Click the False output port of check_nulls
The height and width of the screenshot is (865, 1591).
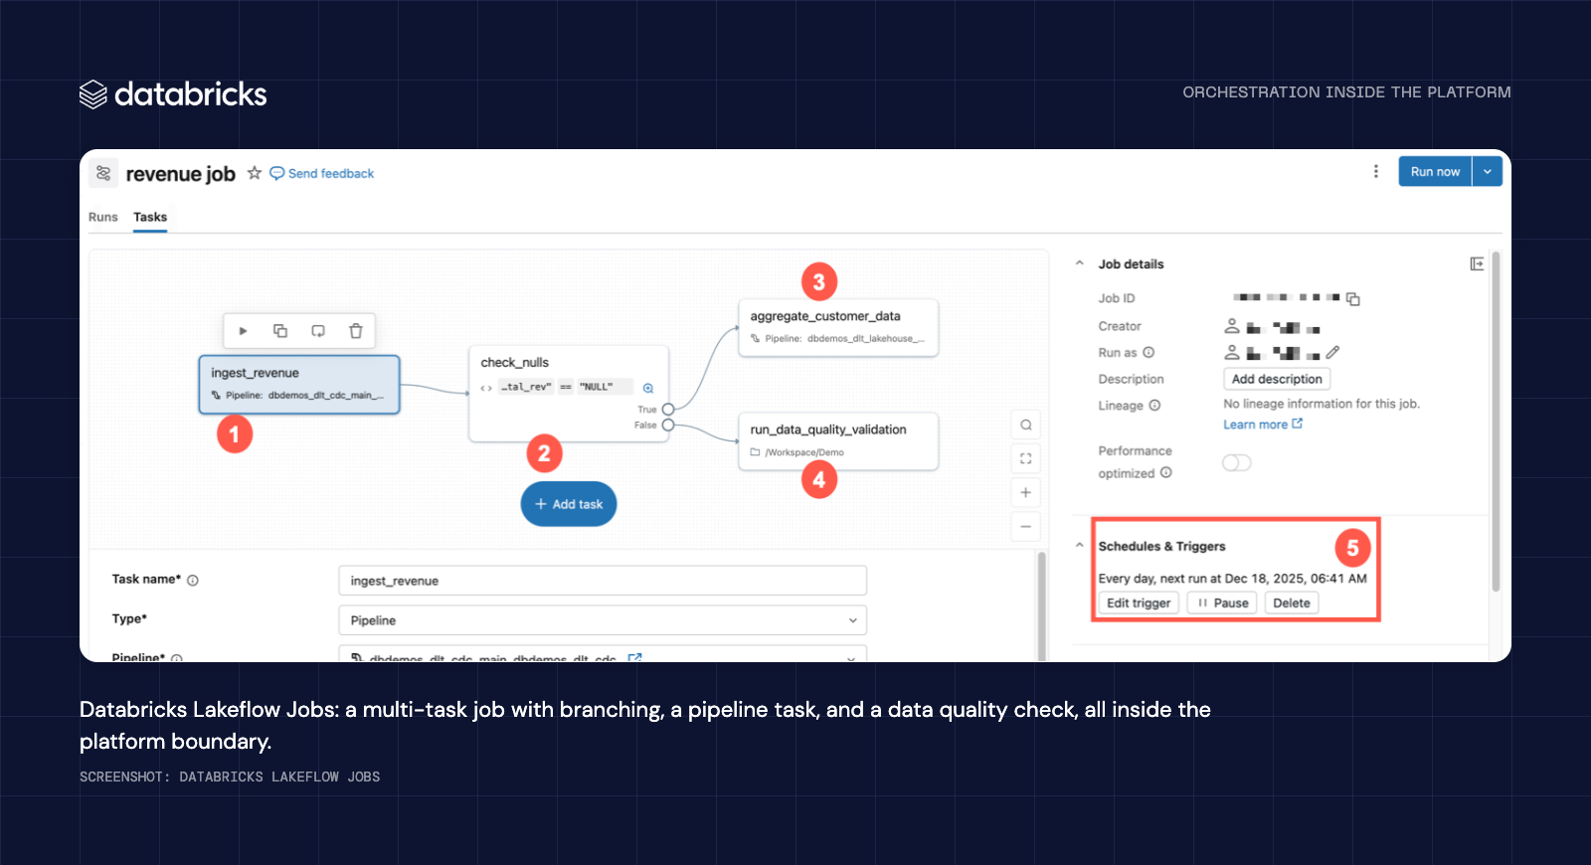[x=668, y=425]
